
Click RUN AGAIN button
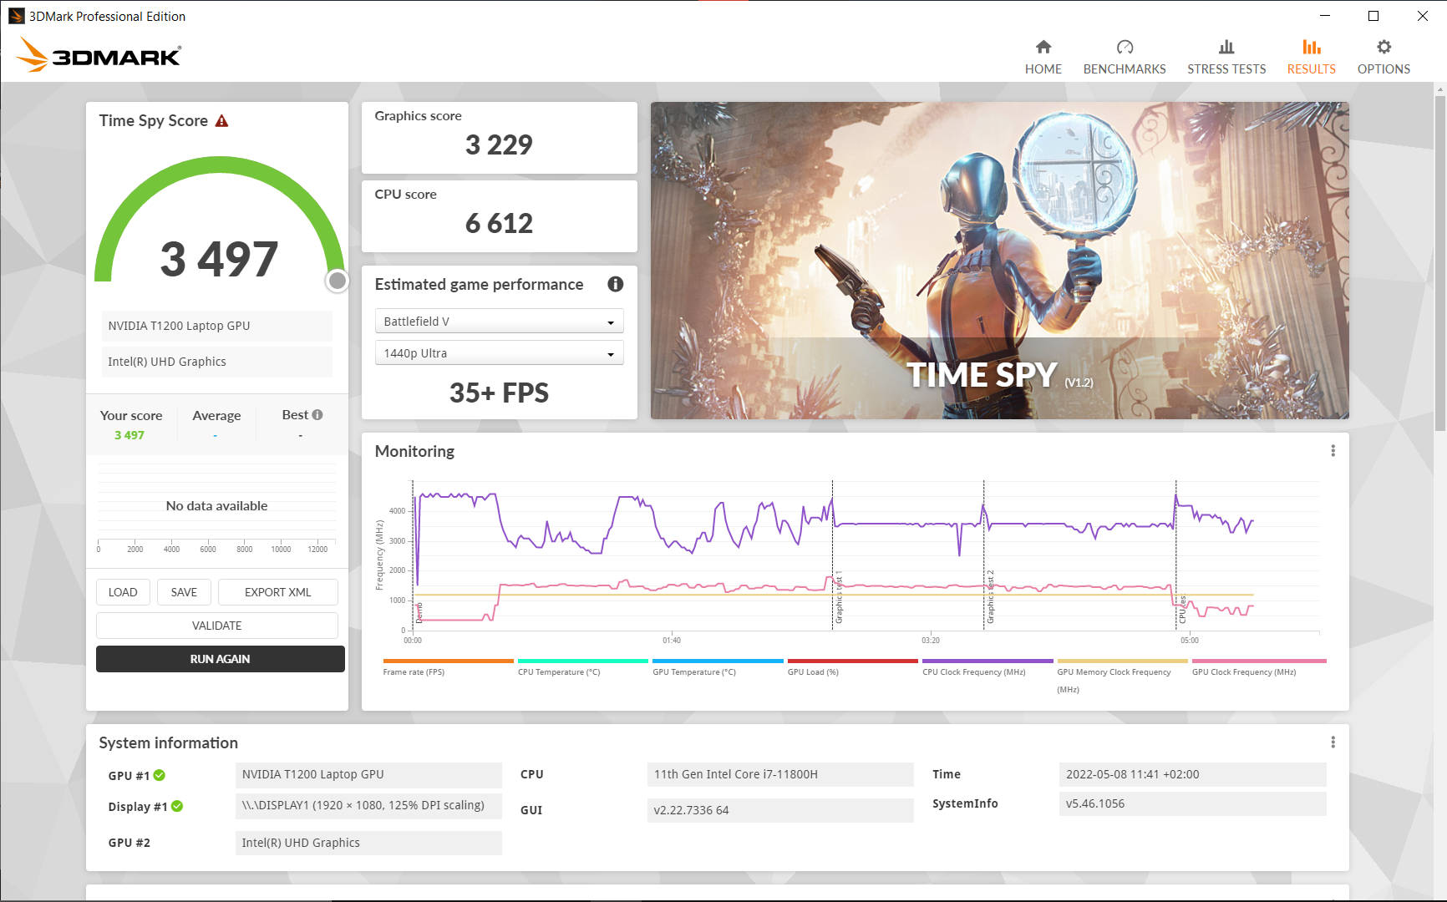[221, 659]
